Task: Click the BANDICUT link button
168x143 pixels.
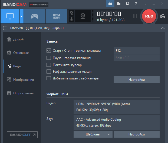Action: [22, 135]
